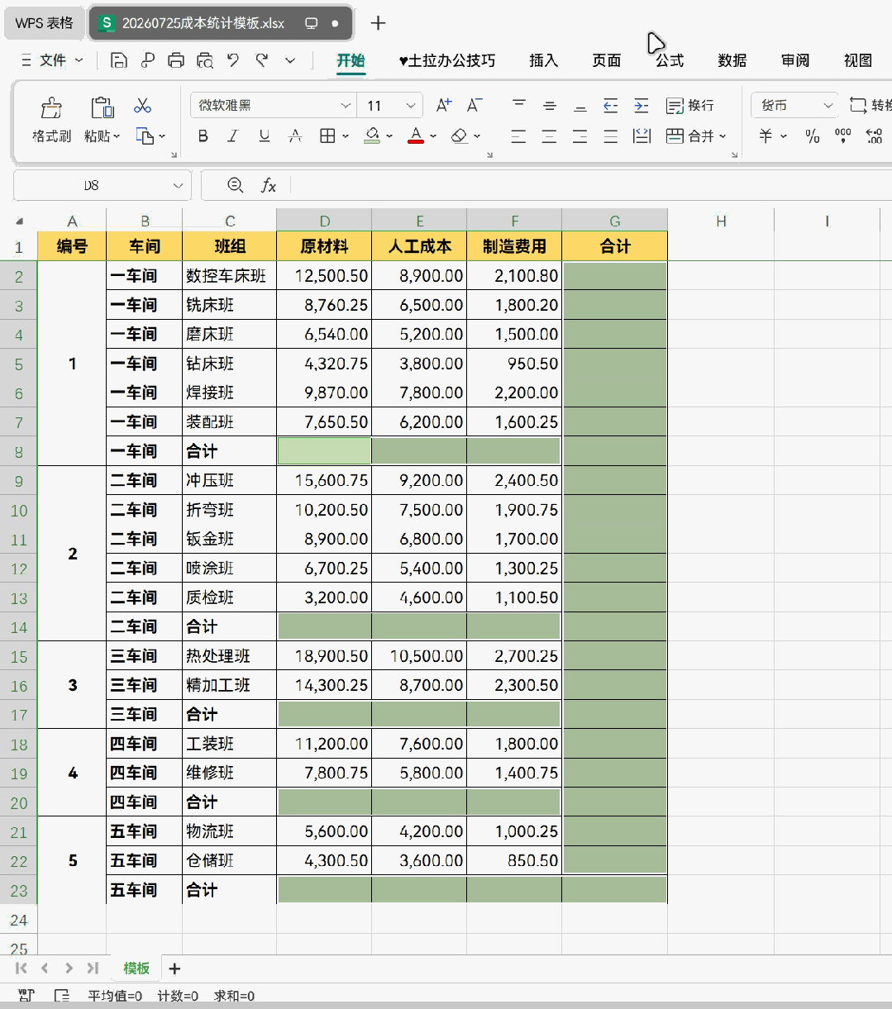
Task: Click the WPS 表格 home button
Action: coord(43,23)
